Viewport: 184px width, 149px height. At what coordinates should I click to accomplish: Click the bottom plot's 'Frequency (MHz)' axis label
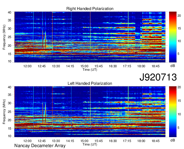4,112
